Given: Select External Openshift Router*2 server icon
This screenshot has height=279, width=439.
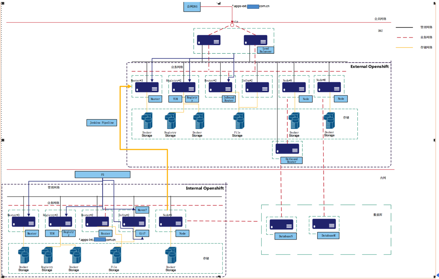Looking at the screenshot, I should (220, 87).
